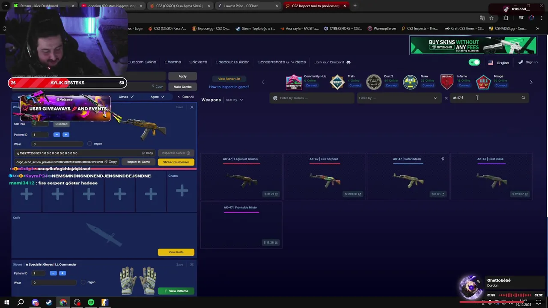Open the Filter by Colors dropdown
The height and width of the screenshot is (308, 548).
[x=312, y=98]
